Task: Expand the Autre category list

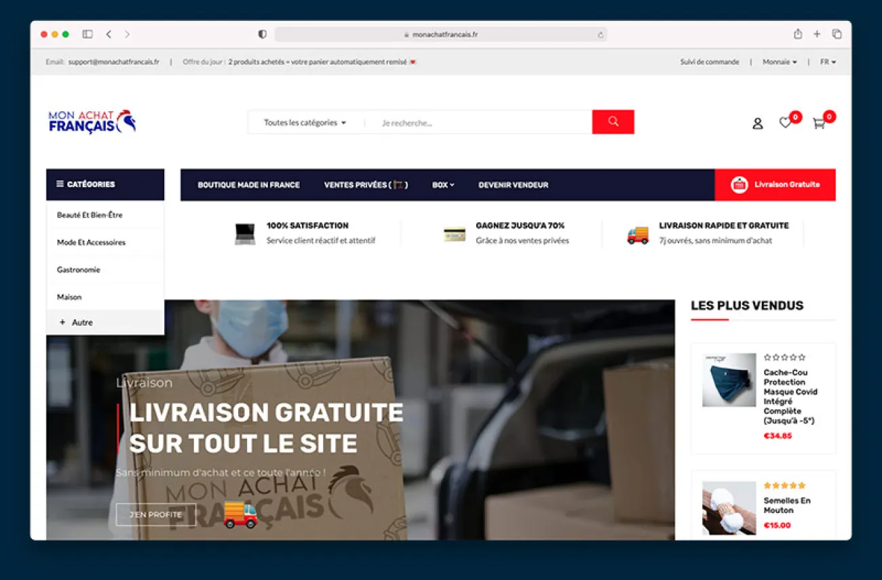Action: click(x=105, y=323)
